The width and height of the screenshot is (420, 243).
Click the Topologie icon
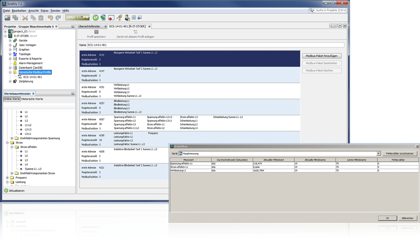(15, 54)
